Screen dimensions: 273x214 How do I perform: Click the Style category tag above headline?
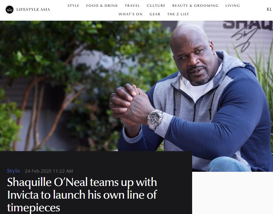tap(14, 171)
